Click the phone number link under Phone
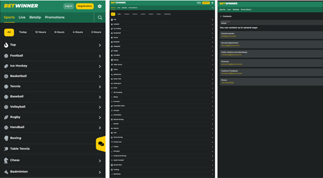 click(227, 83)
